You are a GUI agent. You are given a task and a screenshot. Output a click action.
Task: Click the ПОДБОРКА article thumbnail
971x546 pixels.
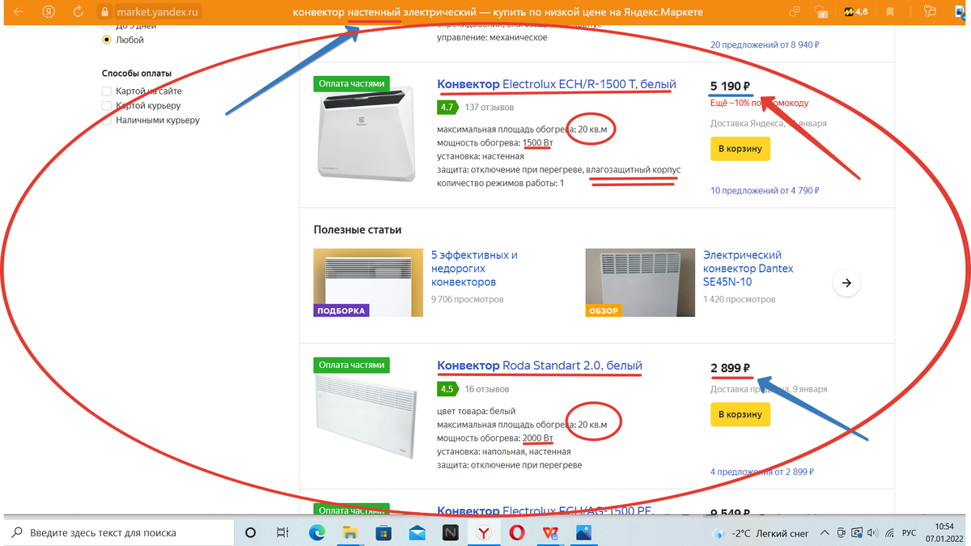tap(368, 282)
